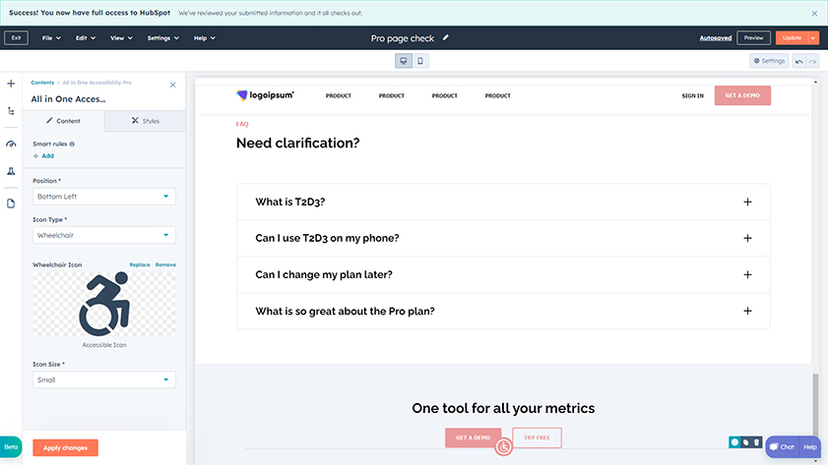Click the module clone icon
The image size is (828, 465).
coord(745,442)
